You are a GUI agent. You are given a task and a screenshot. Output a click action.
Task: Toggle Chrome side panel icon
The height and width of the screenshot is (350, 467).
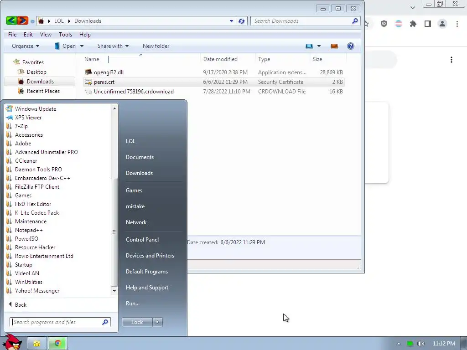point(428,24)
